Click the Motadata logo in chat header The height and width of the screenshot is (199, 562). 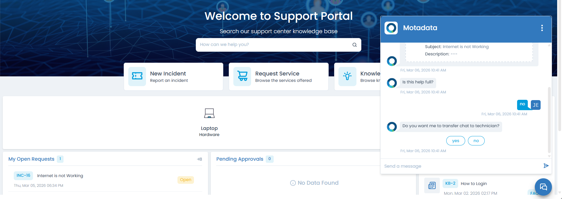pos(391,28)
